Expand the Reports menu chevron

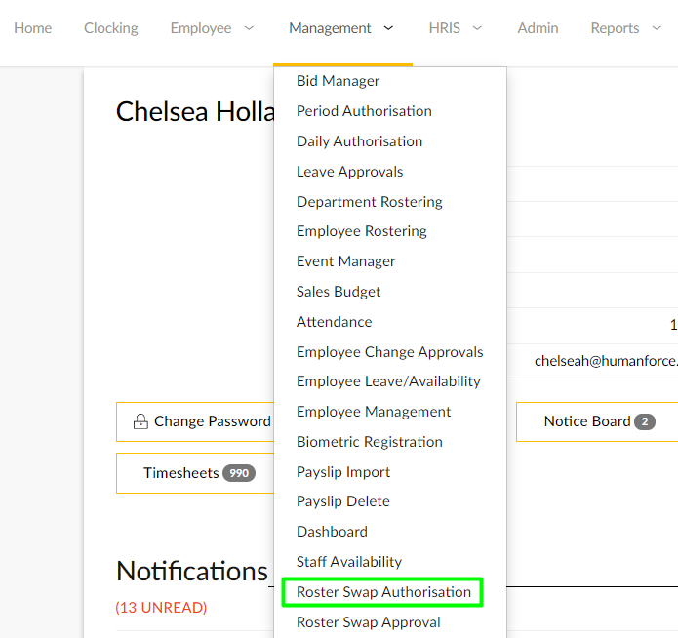coord(657,28)
